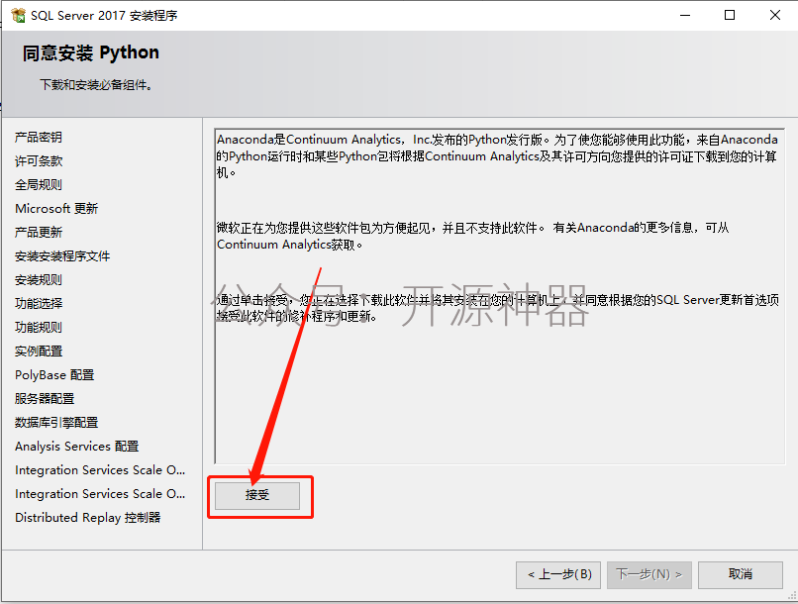Click the SQL Server setup title icon
Viewport: 798px width, 604px height.
click(x=19, y=15)
